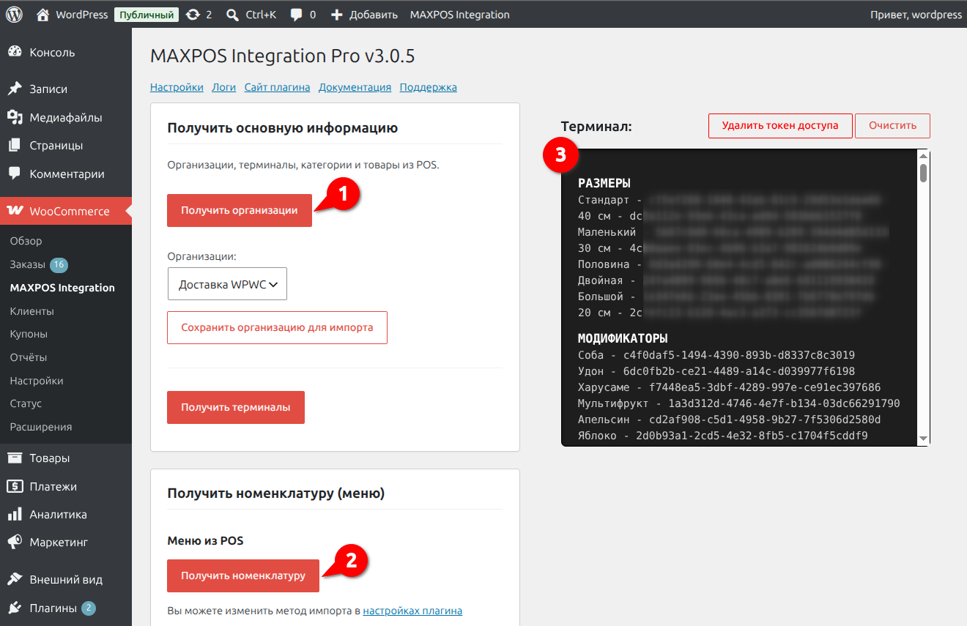Open MAXPOS Integration in admin bar

(459, 15)
